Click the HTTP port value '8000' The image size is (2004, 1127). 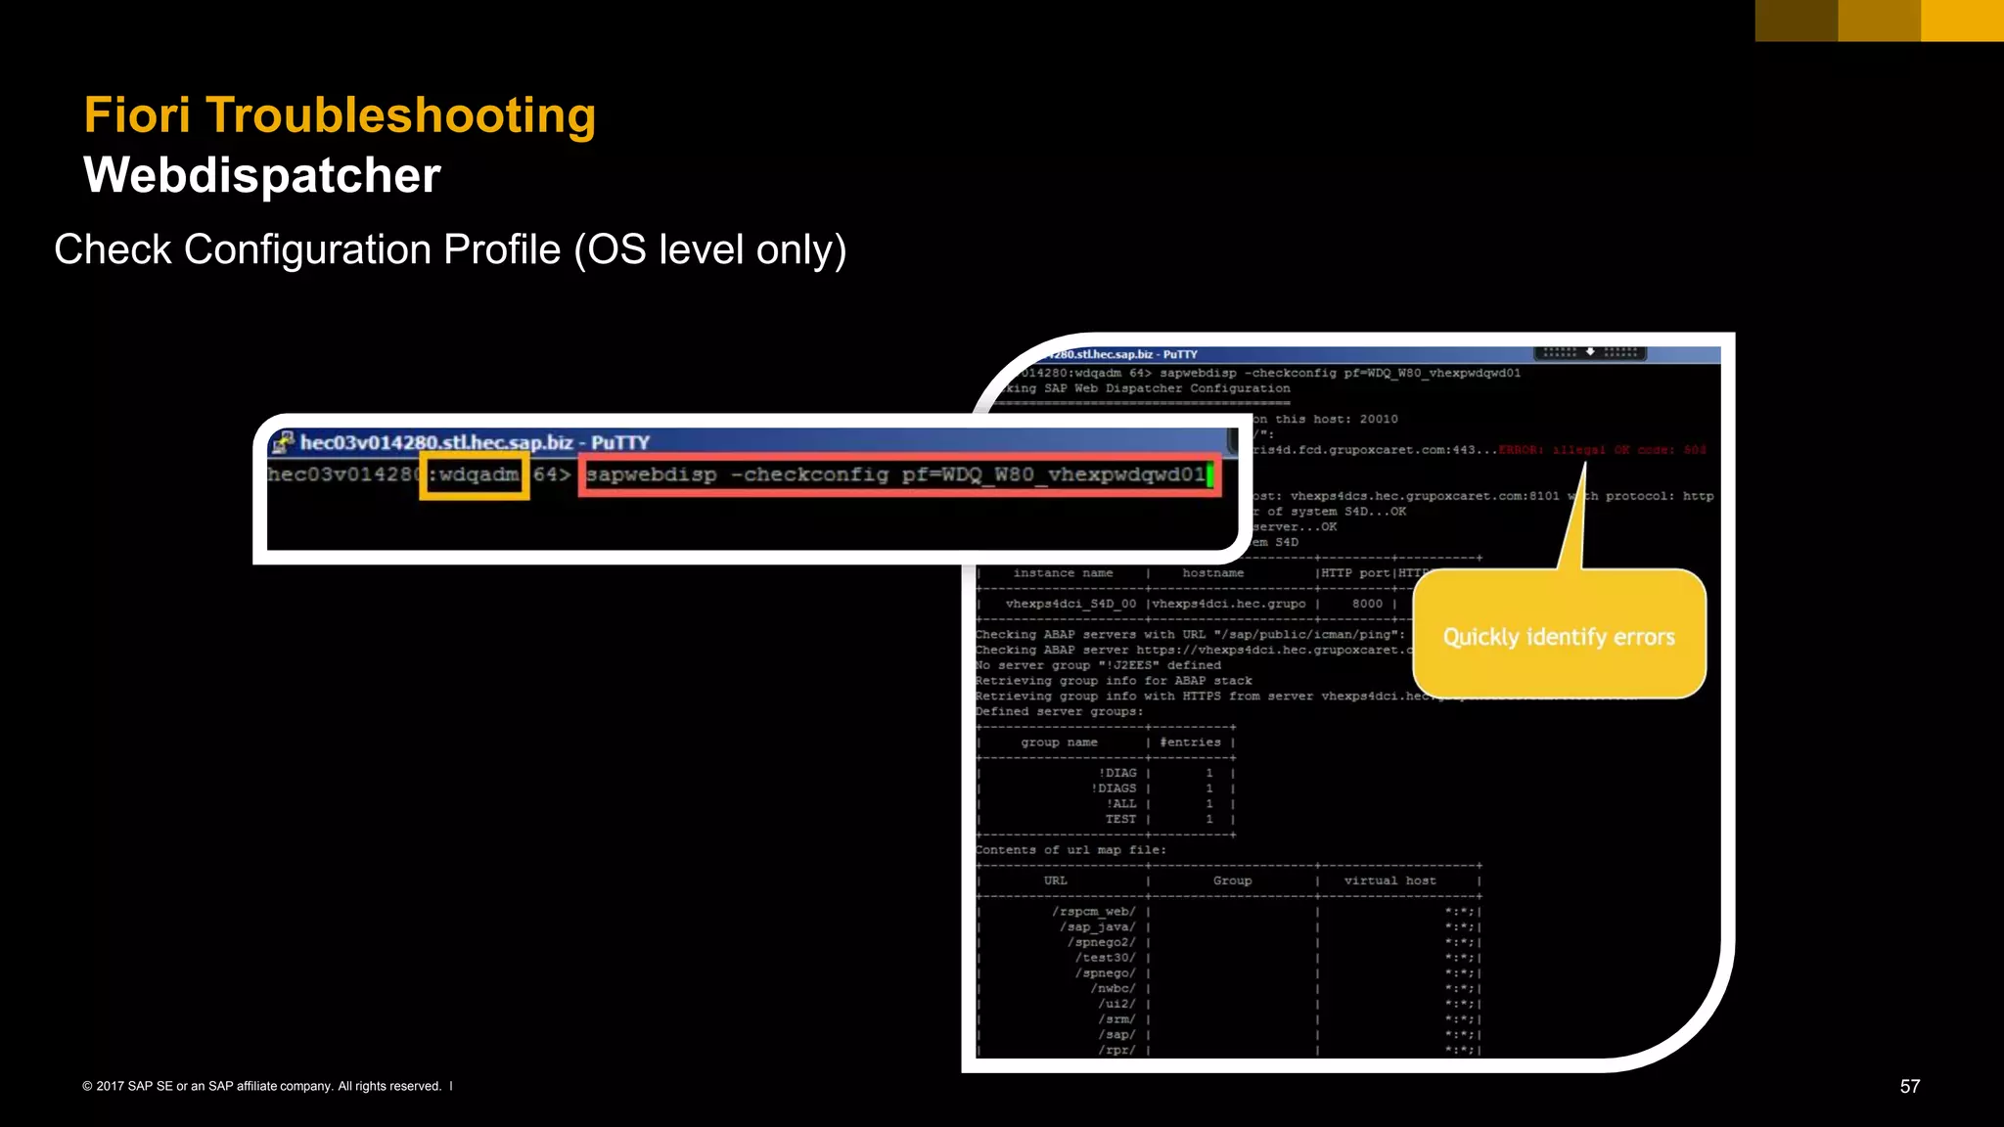(x=1367, y=604)
